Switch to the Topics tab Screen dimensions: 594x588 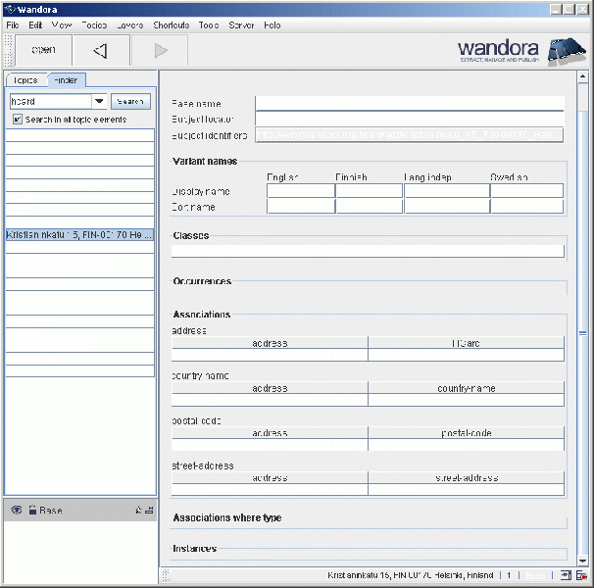coord(25,80)
